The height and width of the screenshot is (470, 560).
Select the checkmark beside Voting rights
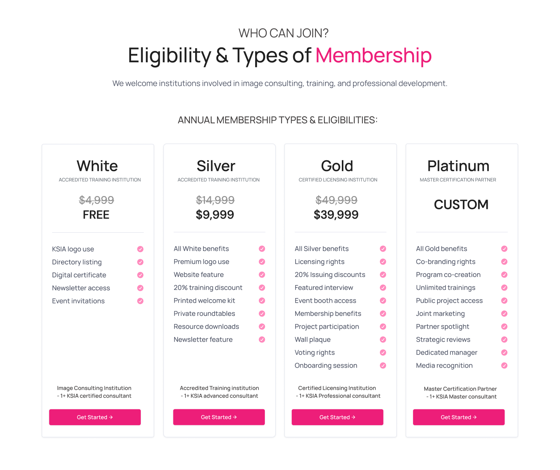pyautogui.click(x=383, y=352)
